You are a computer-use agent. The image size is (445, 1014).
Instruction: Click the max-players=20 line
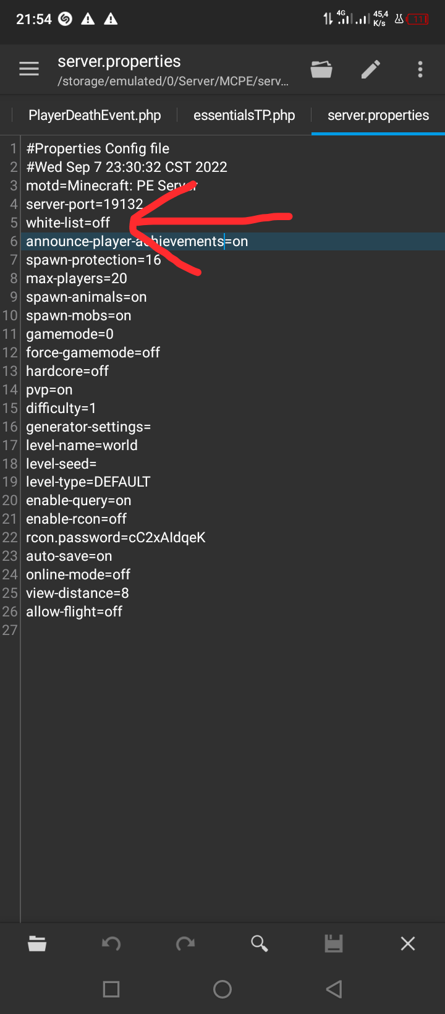pos(77,278)
